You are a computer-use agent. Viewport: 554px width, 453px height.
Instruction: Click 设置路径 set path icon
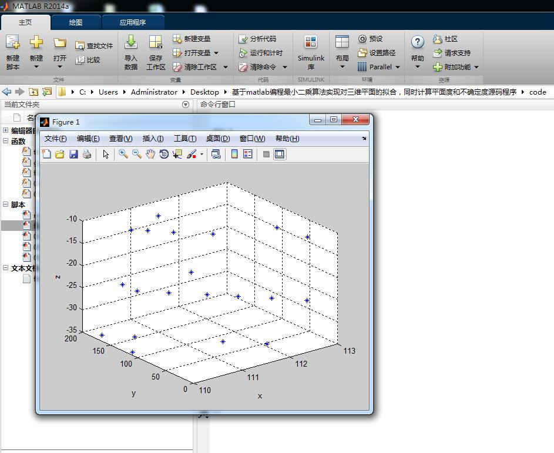click(362, 53)
